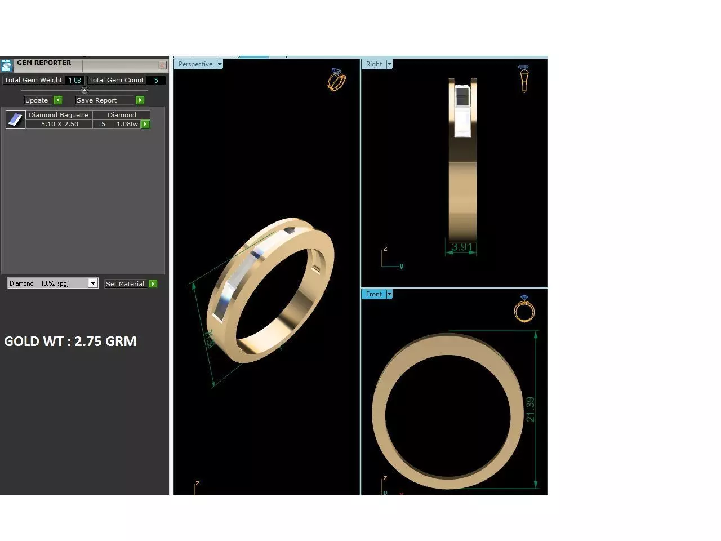This screenshot has width=721, height=541.
Task: Click the Total Gem Weight value 1.08
Action: point(75,80)
